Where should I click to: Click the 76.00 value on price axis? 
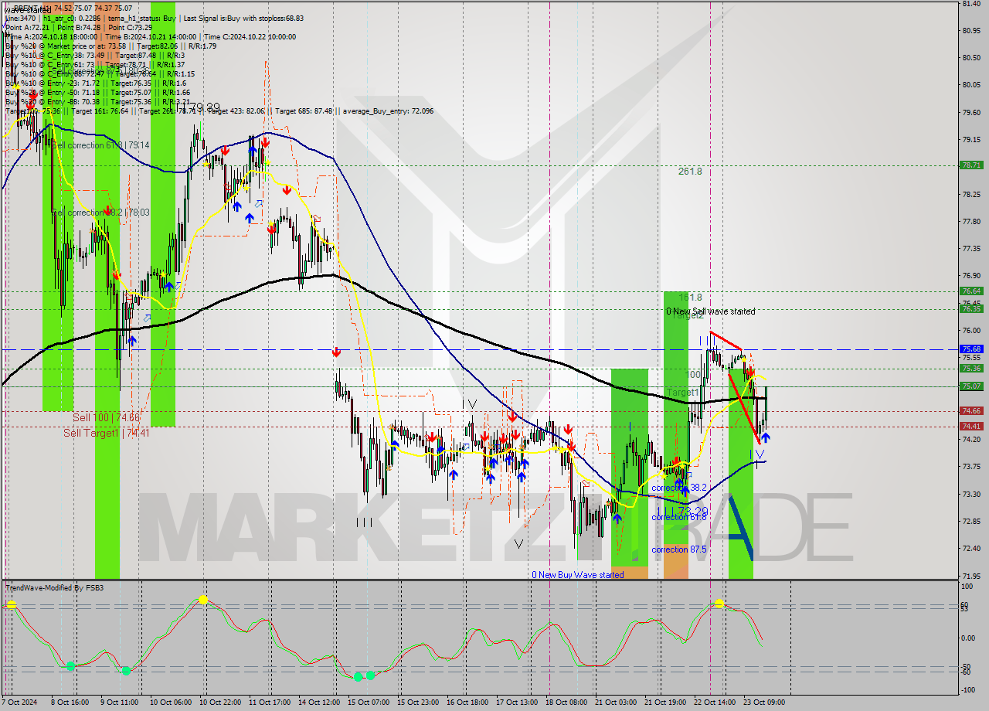coord(971,330)
